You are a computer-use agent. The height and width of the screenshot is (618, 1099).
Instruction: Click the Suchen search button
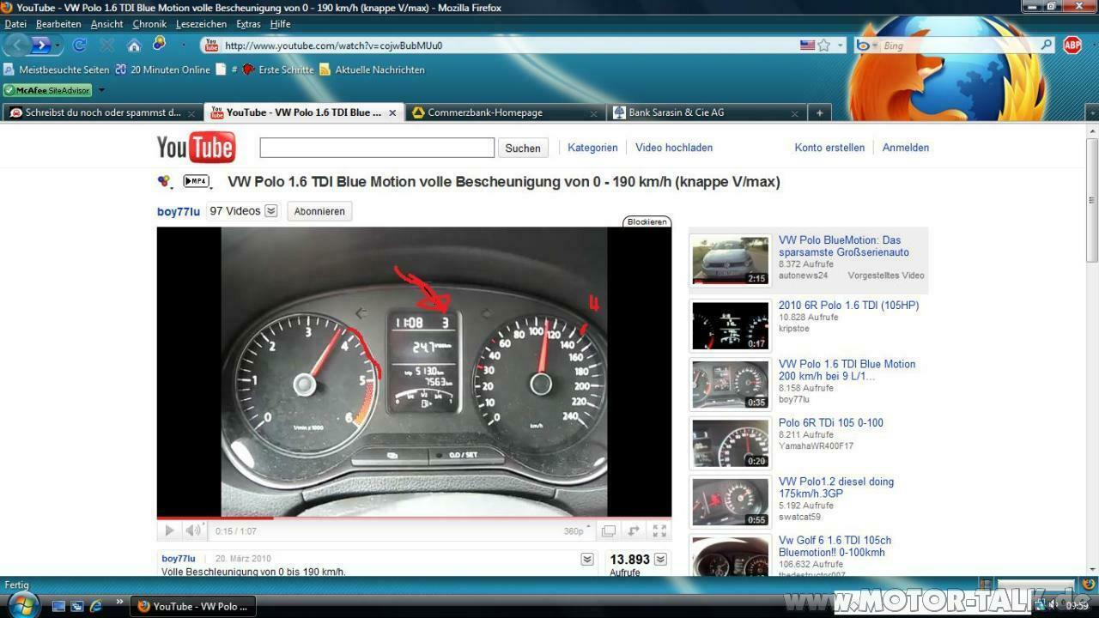tap(522, 148)
